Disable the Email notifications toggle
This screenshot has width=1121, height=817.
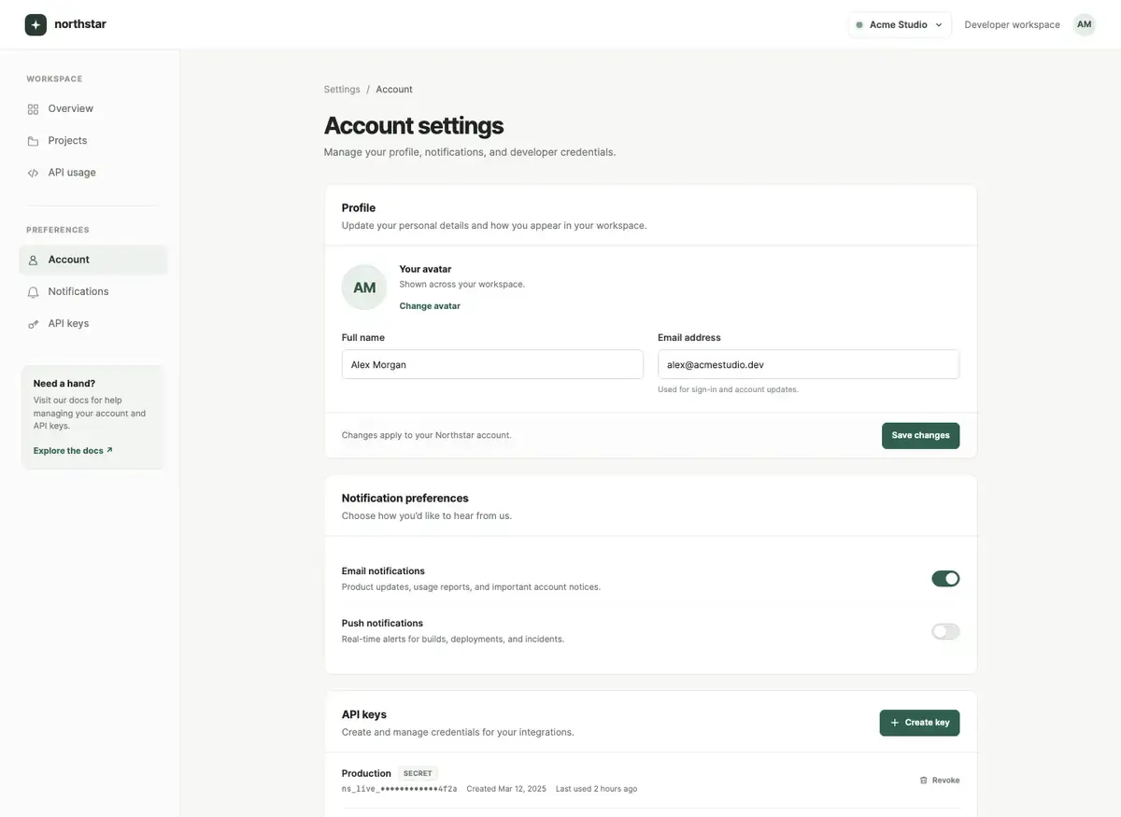945,579
